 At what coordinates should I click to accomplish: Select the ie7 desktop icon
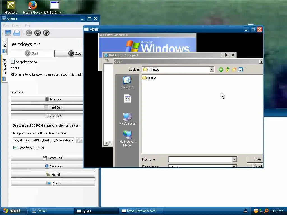54,7
